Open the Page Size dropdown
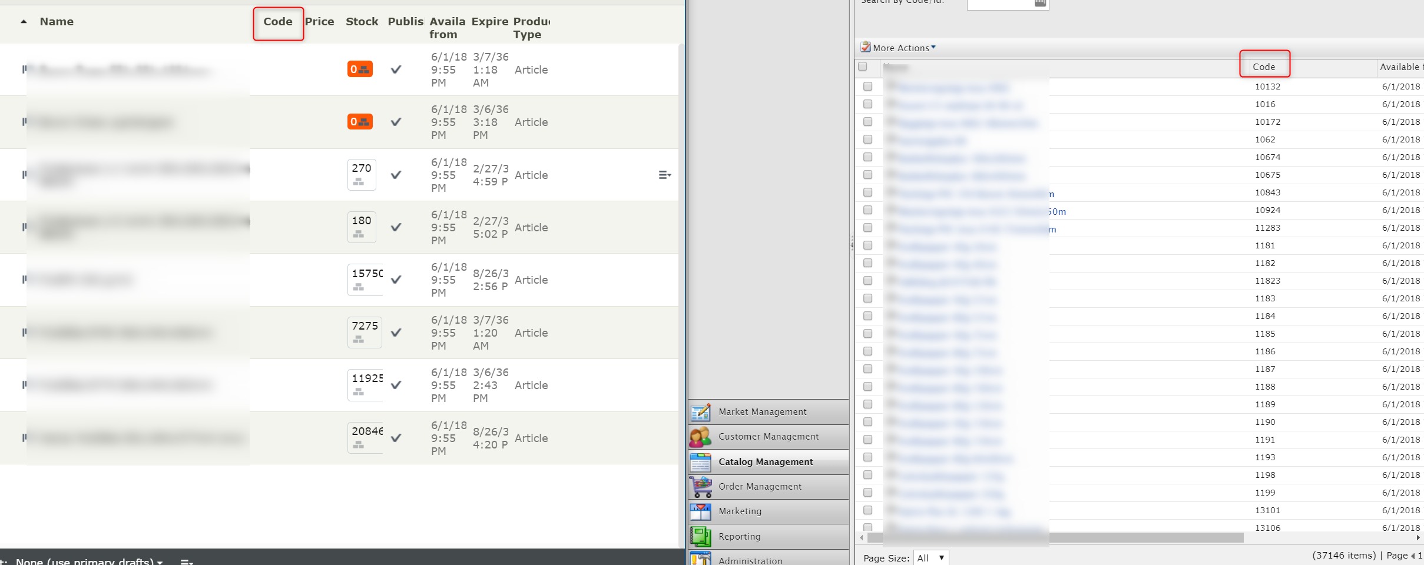The image size is (1424, 565). (930, 557)
